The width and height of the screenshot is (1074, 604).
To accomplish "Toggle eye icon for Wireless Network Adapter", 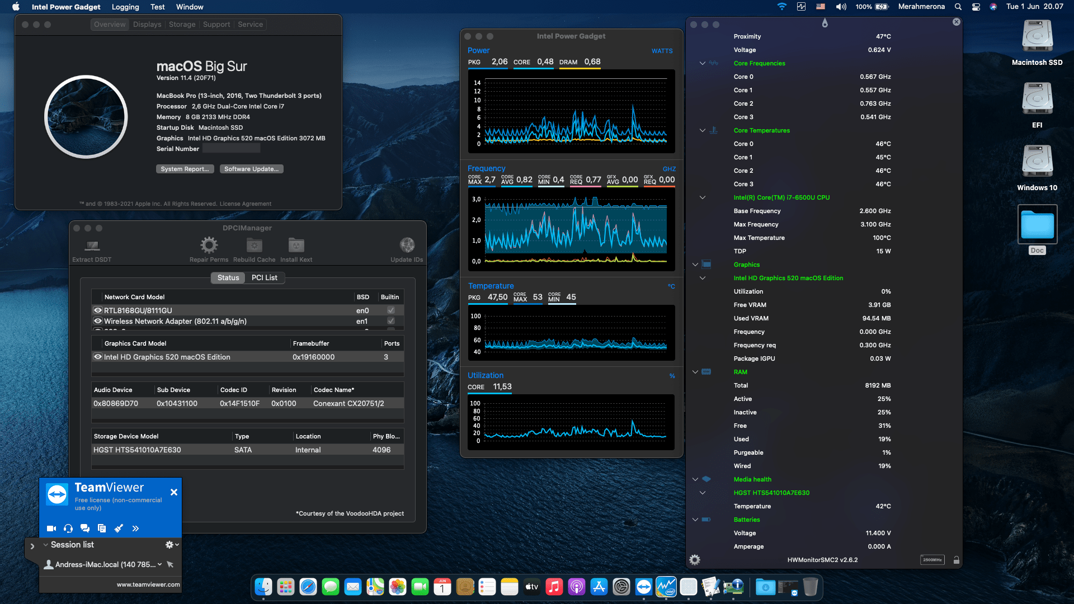I will click(x=98, y=321).
